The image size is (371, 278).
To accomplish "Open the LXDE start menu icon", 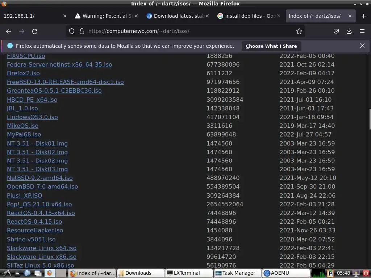I will [7, 273].
